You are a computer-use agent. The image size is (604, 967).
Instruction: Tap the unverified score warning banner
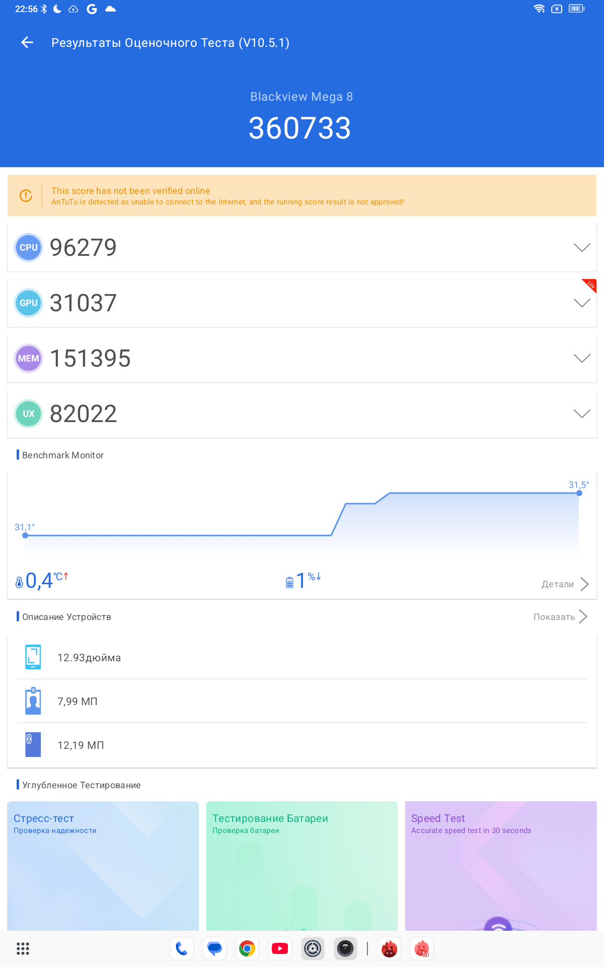coord(302,196)
